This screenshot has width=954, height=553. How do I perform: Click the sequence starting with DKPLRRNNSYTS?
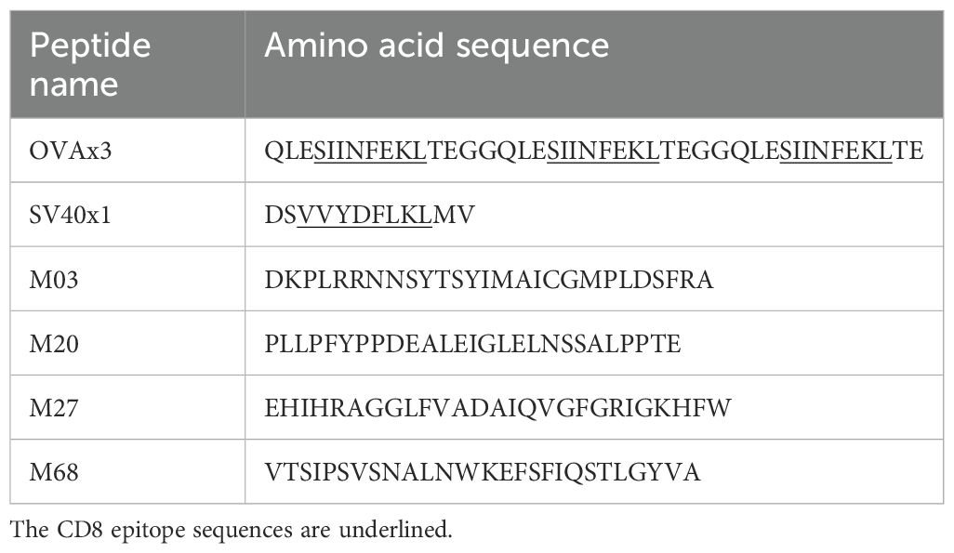tap(489, 280)
